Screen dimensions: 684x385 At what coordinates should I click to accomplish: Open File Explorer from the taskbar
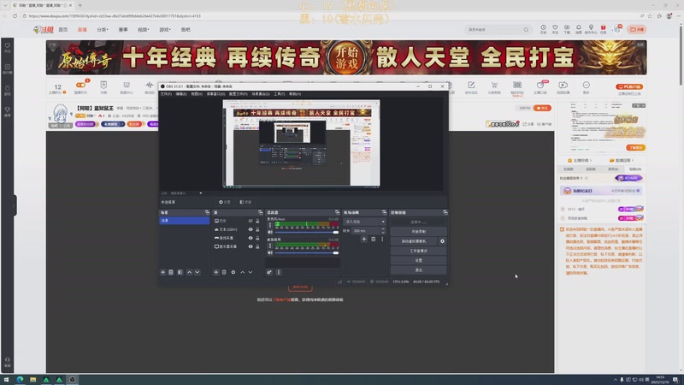[32, 380]
